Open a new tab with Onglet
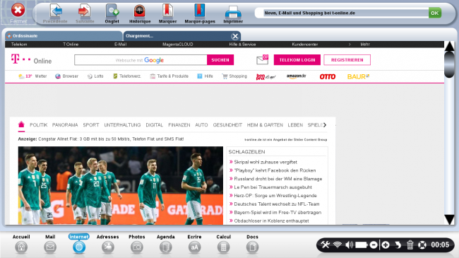Viewport: 459px width, 258px height. [112, 13]
